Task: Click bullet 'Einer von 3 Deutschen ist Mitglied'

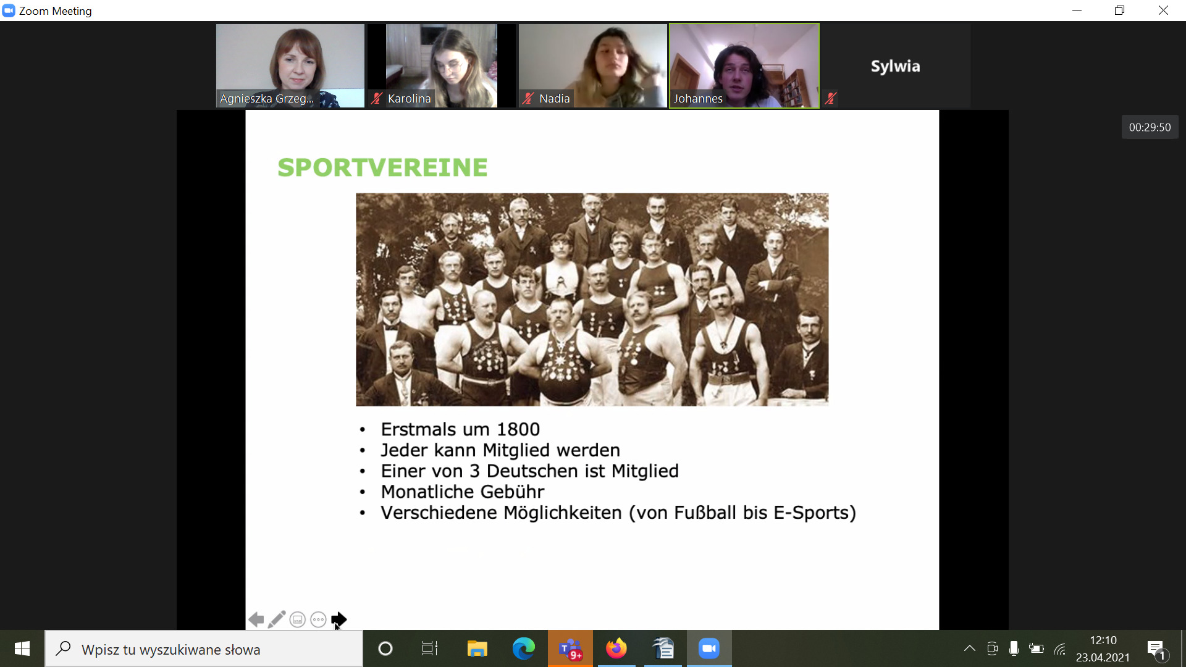Action: [529, 471]
